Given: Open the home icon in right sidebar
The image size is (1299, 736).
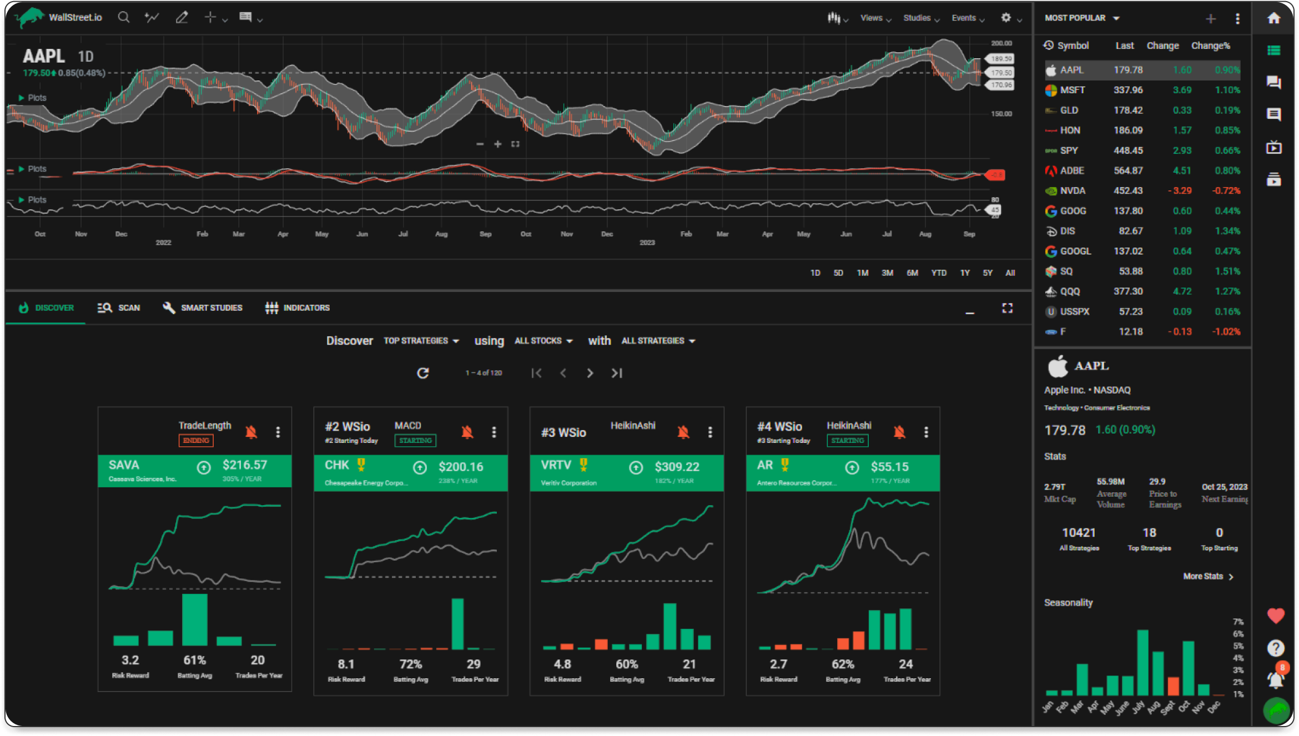Looking at the screenshot, I should pos(1274,18).
